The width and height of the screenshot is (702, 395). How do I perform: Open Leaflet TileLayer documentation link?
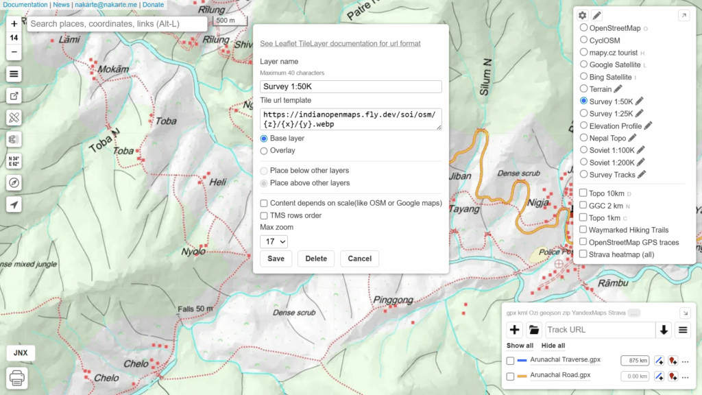click(340, 44)
